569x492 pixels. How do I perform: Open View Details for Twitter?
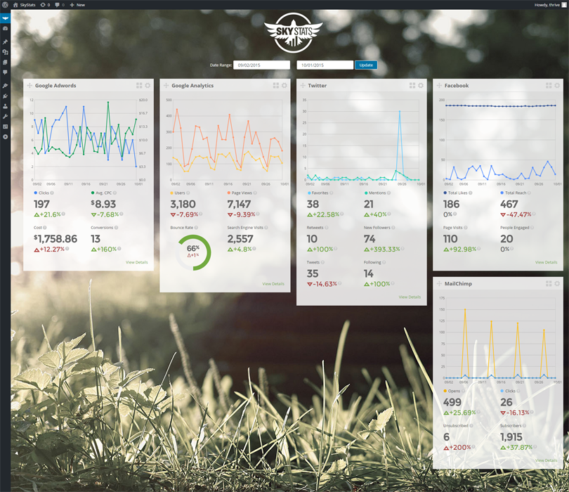(410, 297)
